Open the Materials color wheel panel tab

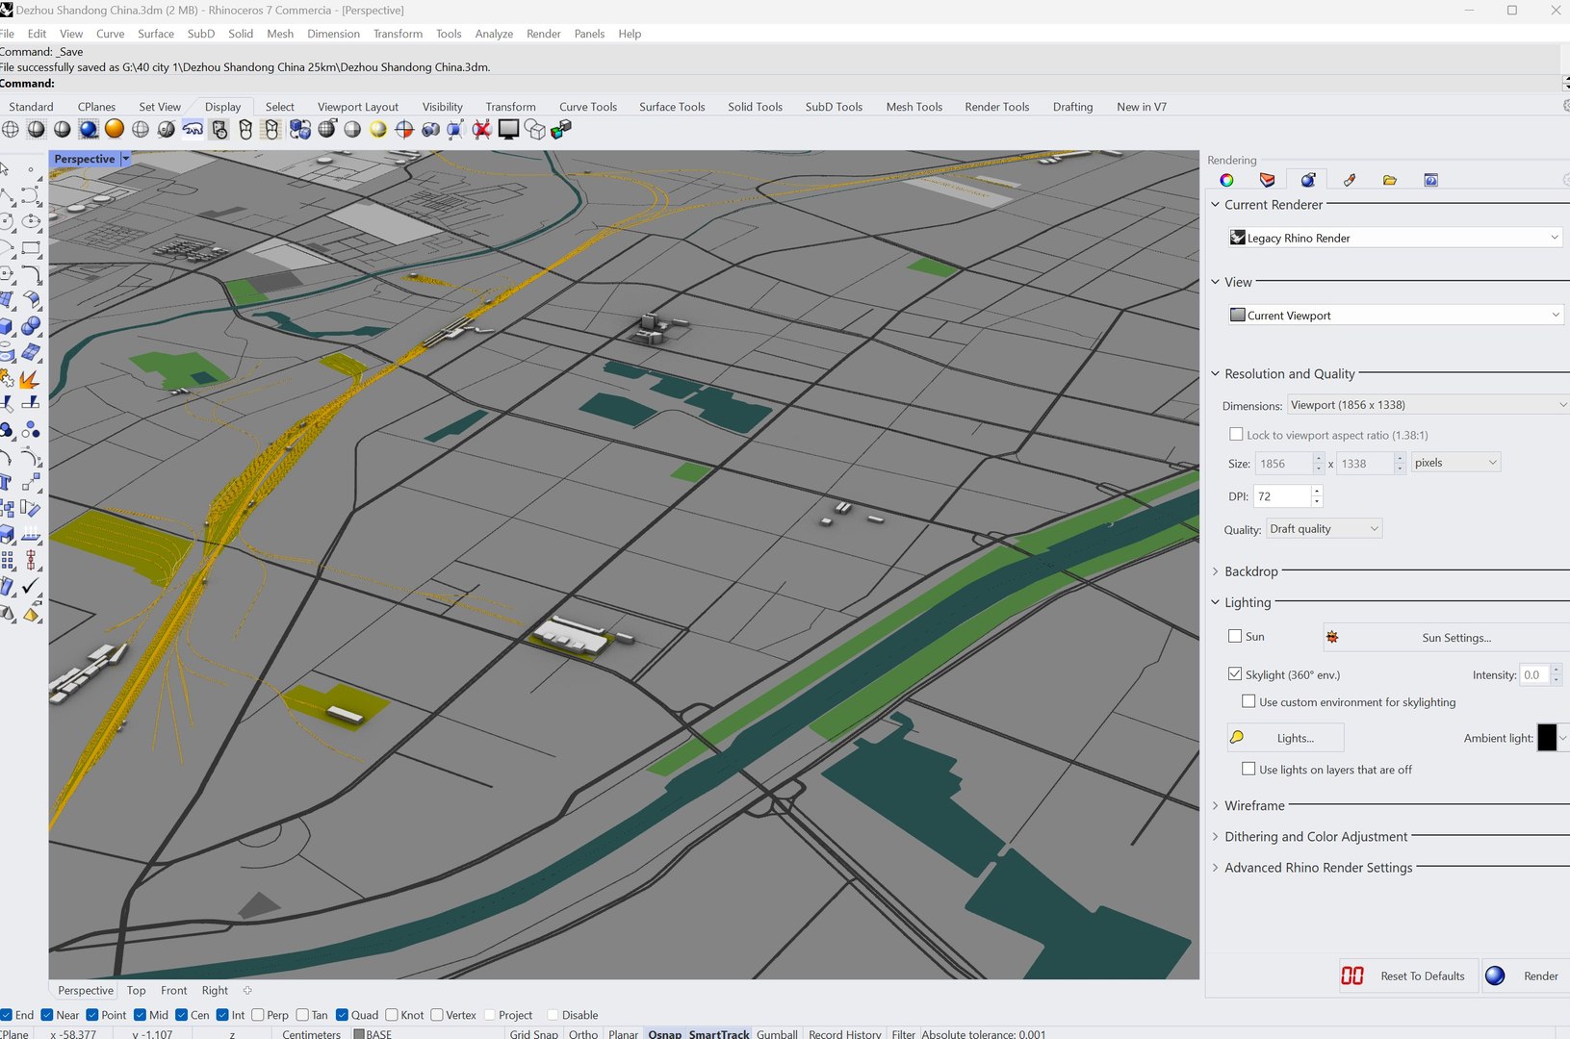pos(1226,180)
